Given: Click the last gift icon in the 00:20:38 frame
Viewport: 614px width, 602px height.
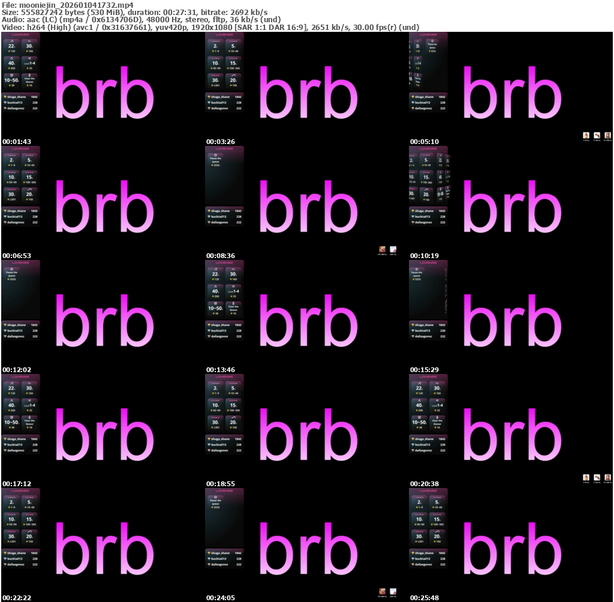Looking at the screenshot, I should click(607, 478).
